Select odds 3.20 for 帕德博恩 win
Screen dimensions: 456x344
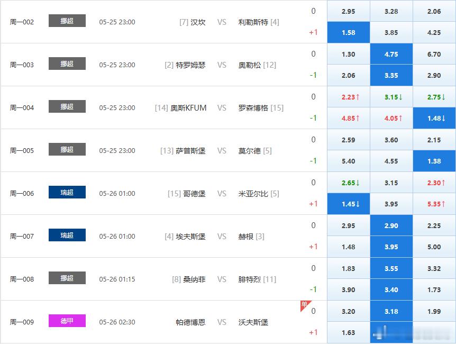click(x=349, y=311)
